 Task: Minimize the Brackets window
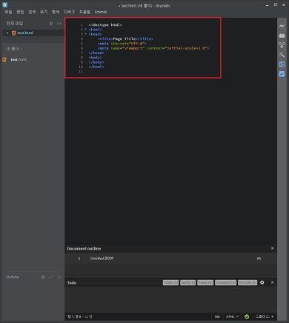(268, 5)
